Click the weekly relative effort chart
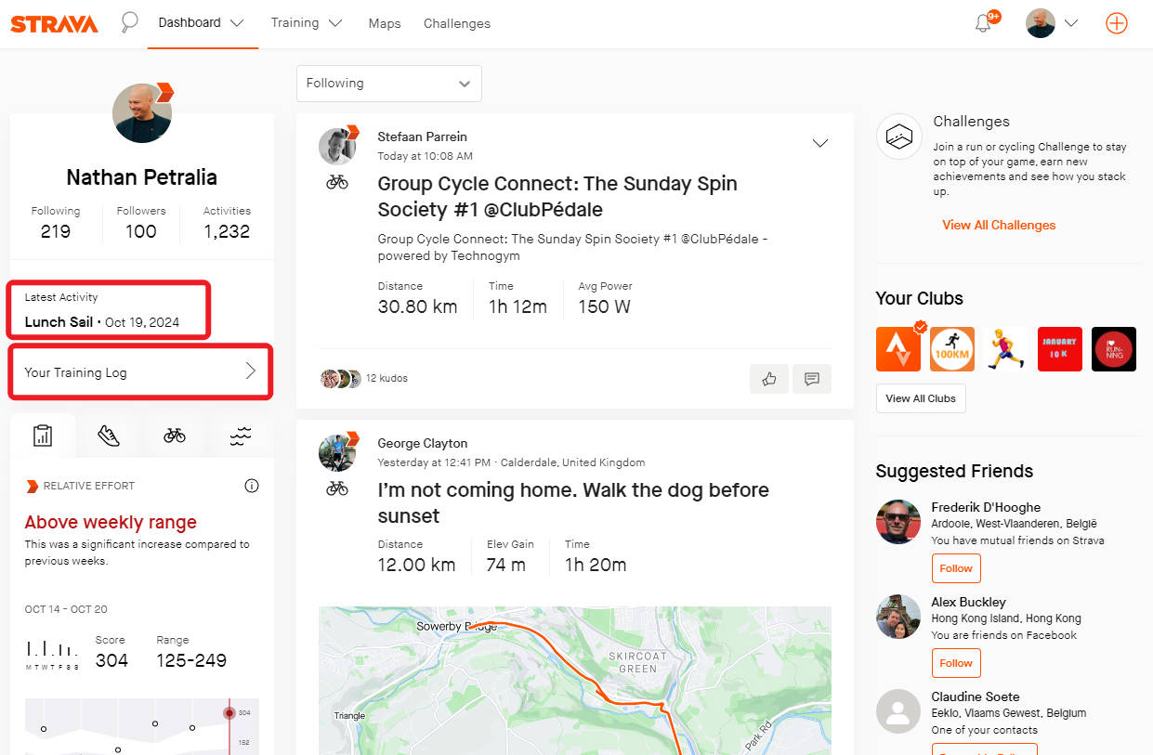This screenshot has width=1153, height=755. click(142, 726)
